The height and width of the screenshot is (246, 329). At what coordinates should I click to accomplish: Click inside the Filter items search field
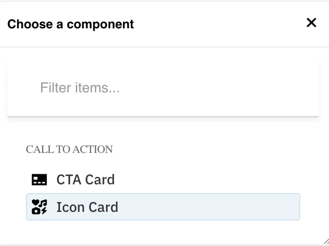[x=163, y=88]
